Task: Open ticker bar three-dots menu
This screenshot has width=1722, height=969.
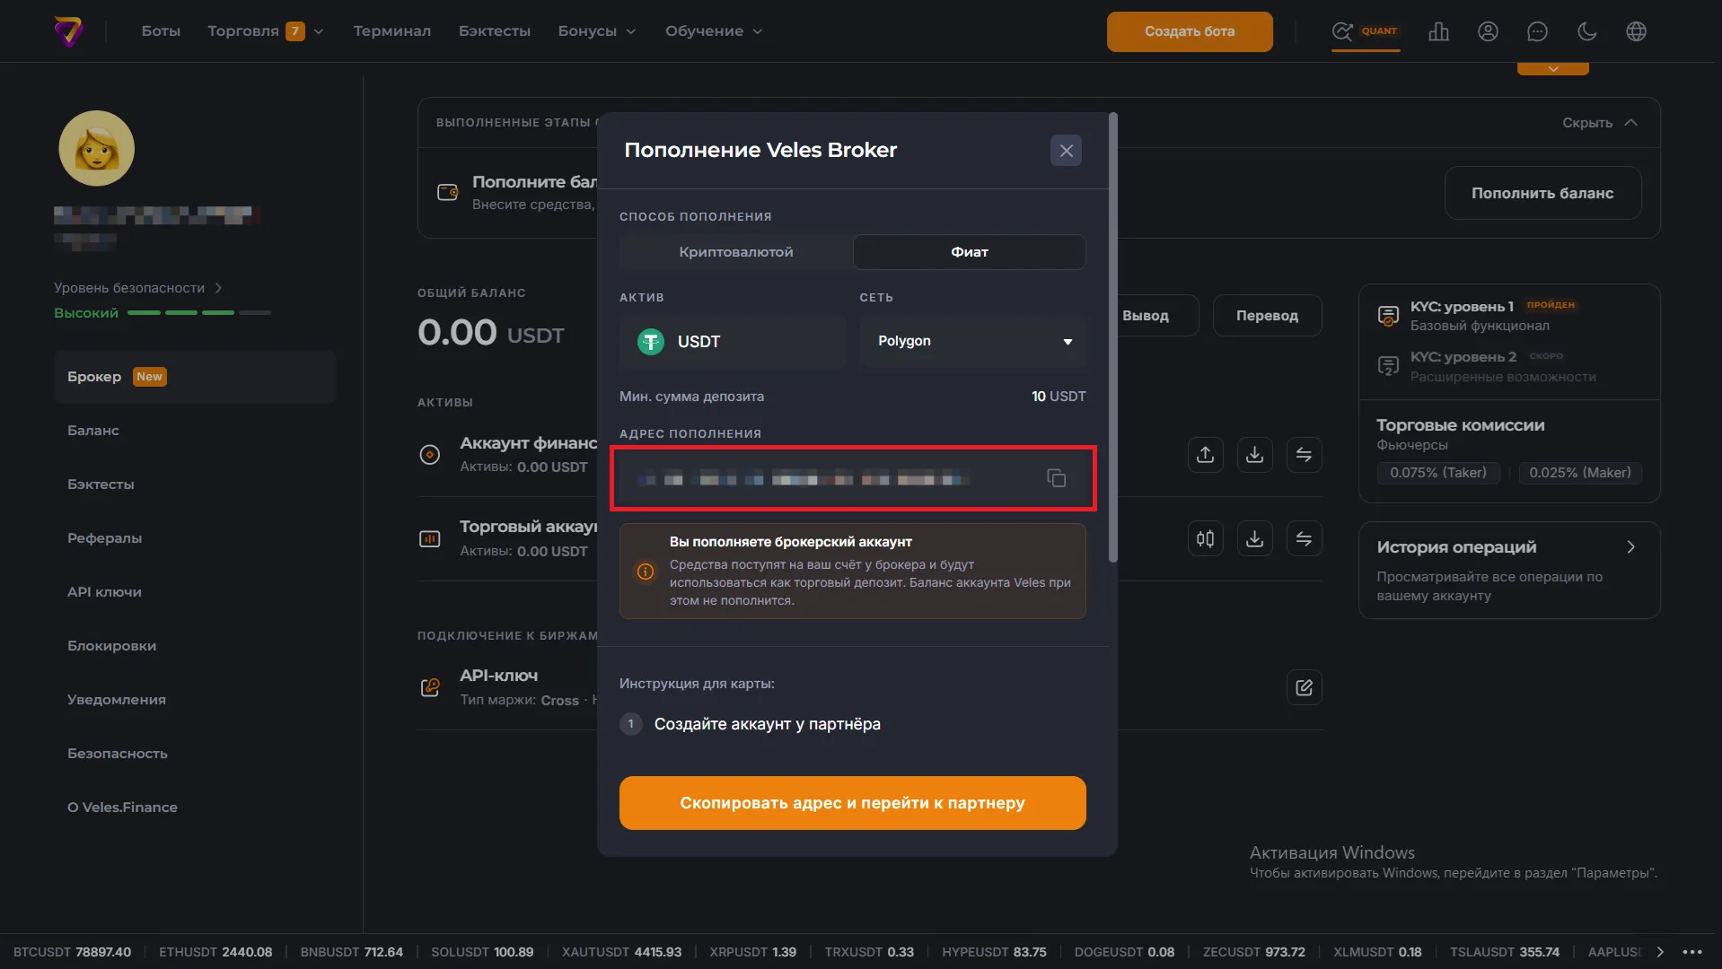Action: pos(1692,952)
